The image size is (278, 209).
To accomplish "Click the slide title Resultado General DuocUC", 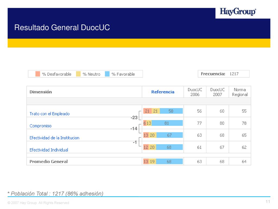I will pyautogui.click(x=62, y=27).
